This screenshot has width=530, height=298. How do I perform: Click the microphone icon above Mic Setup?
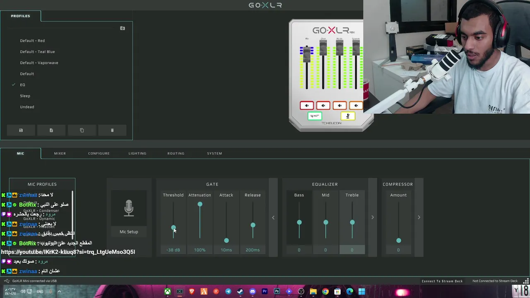coord(129,208)
